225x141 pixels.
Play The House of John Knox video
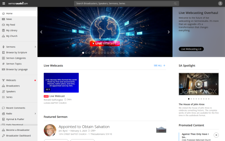199,84
